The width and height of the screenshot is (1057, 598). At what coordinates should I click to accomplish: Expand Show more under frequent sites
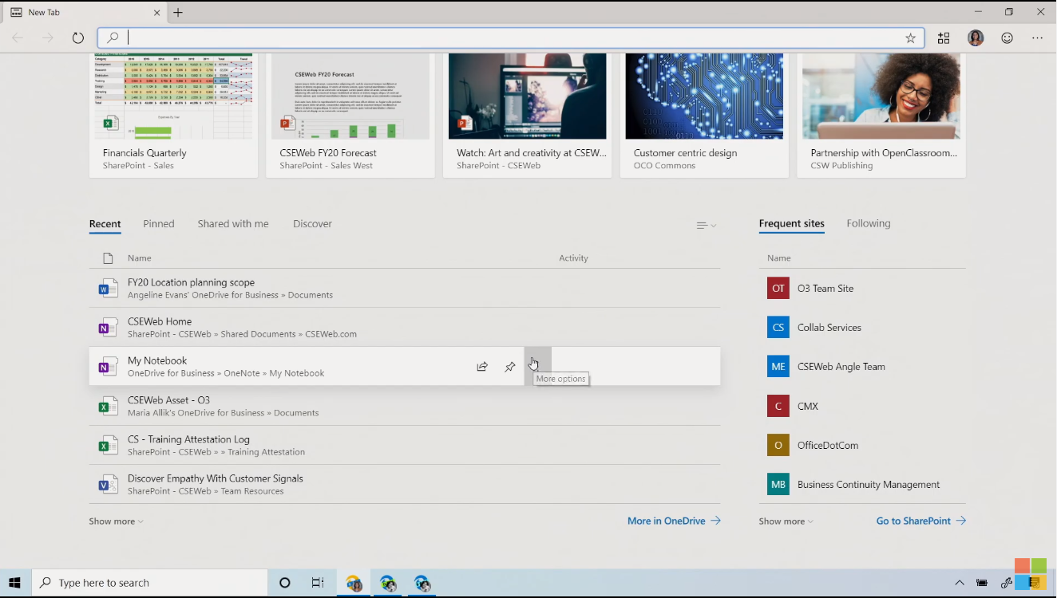[x=786, y=521]
